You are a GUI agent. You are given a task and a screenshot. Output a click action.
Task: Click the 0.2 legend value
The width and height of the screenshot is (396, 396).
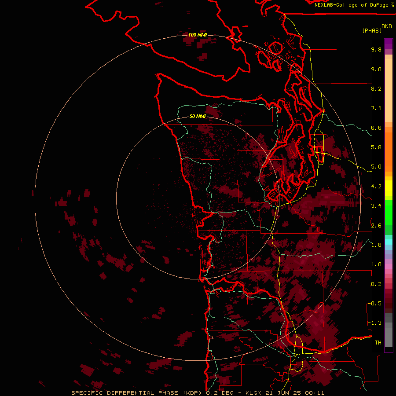click(376, 284)
